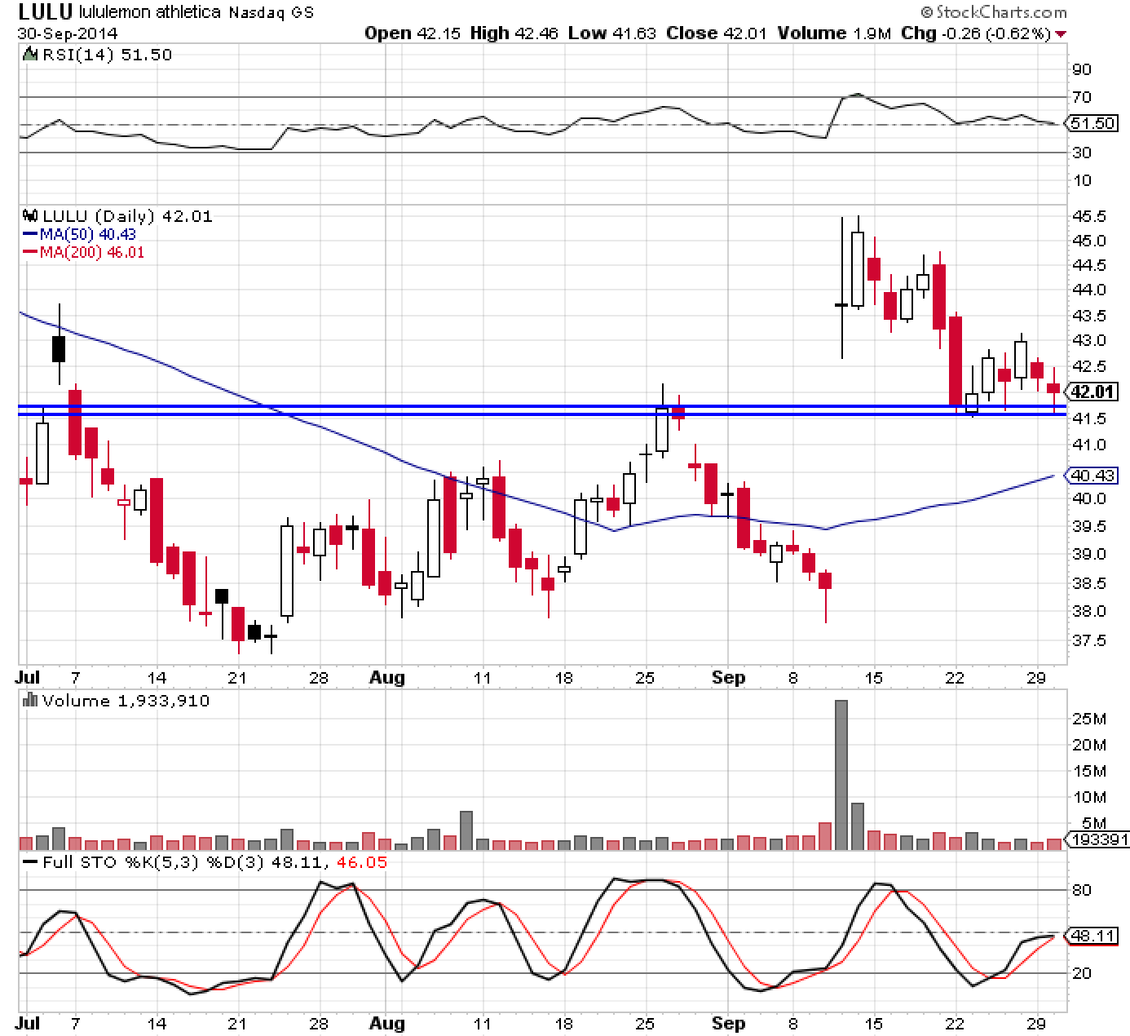Click the 'Jul' label on the price chart axis
This screenshot has width=1130, height=1036.
[x=29, y=678]
